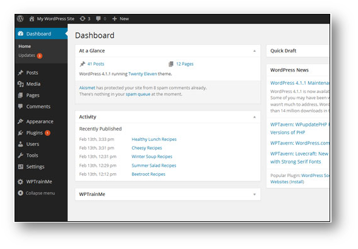Open the Posts menu
This screenshot has height=249, width=358.
pos(32,73)
